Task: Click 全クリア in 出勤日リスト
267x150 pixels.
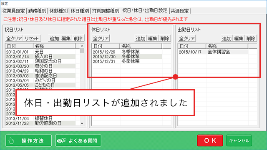Action: click(x=187, y=38)
